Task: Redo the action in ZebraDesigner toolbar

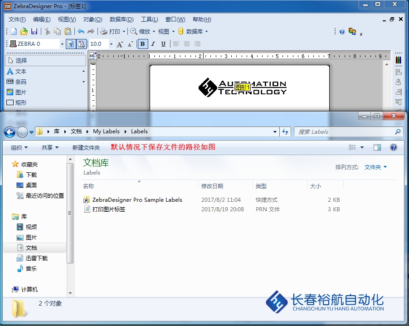Action: point(91,32)
